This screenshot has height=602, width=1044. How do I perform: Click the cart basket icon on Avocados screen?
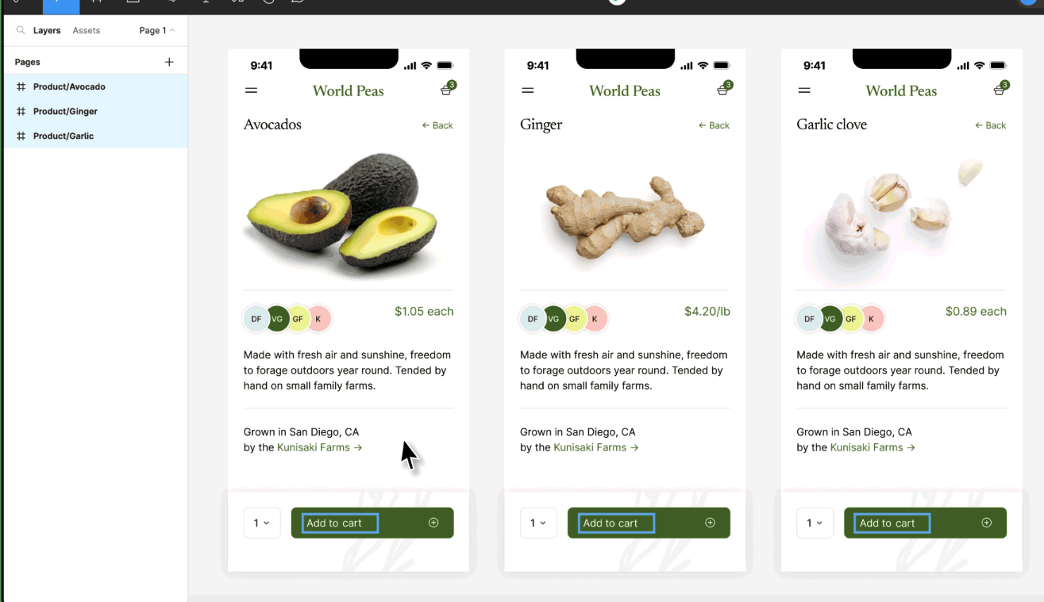[x=446, y=90]
